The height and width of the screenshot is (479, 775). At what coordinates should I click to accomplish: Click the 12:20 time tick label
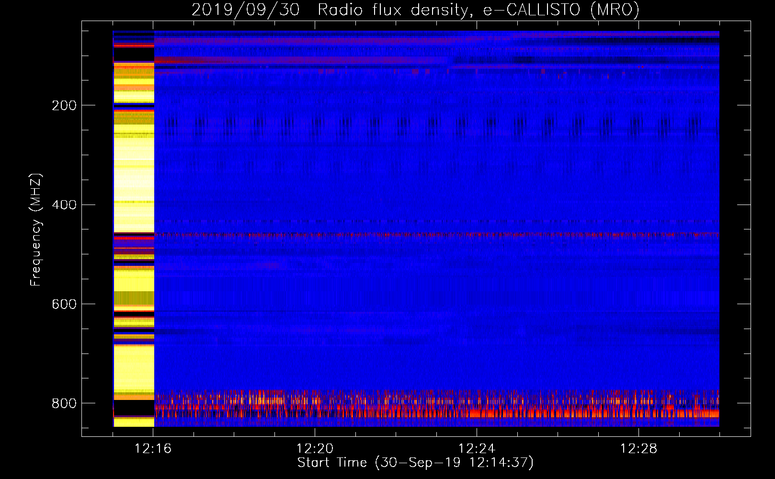coord(315,449)
